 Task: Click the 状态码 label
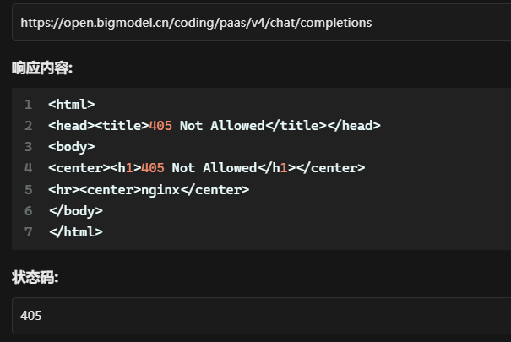(35, 278)
